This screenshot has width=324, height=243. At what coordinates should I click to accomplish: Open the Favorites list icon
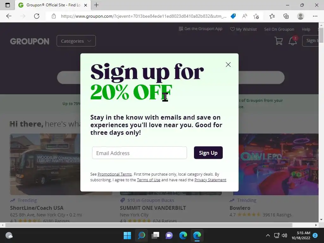point(272,16)
